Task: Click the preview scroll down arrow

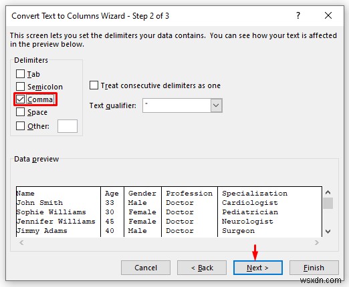Action: click(x=328, y=232)
